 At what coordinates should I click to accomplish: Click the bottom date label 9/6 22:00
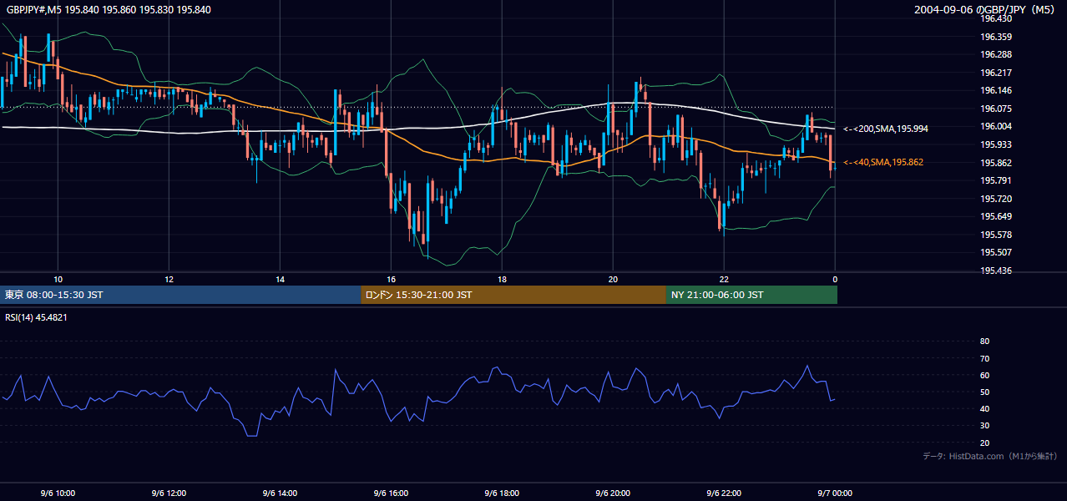pos(724,493)
